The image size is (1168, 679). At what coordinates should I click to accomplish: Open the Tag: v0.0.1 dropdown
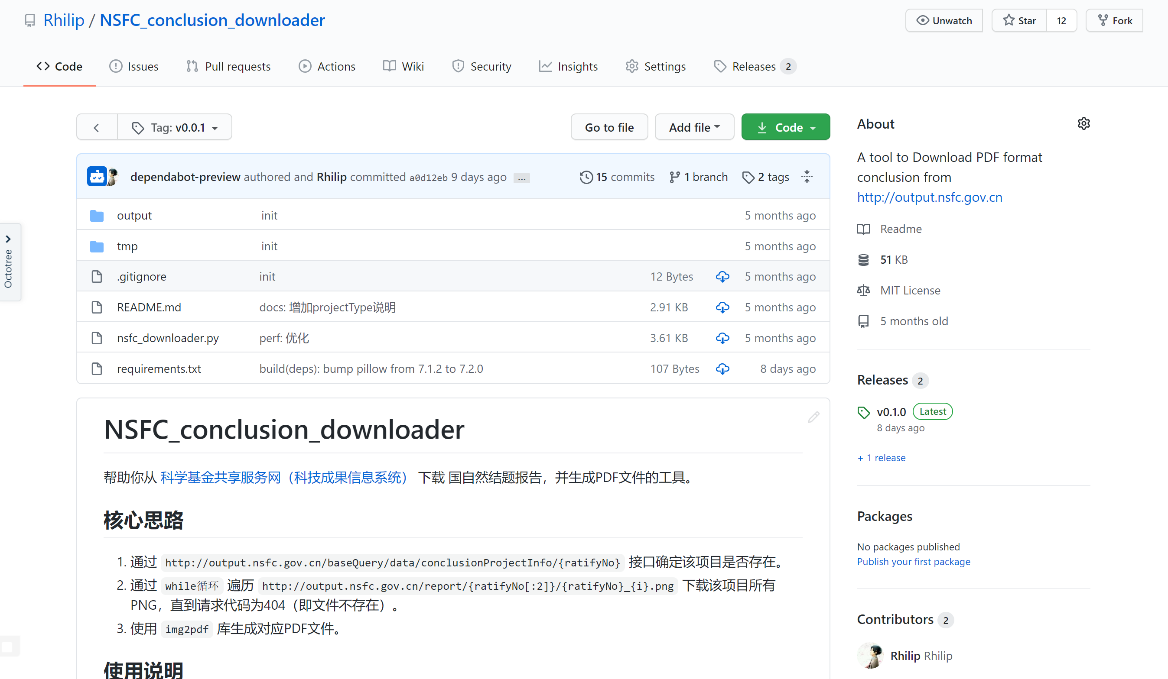(175, 127)
